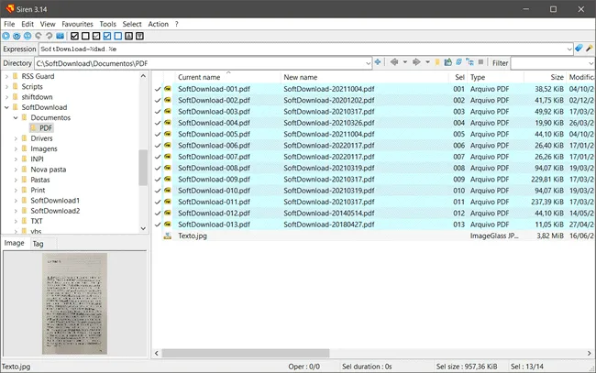Click the directory tree structure icon
Viewport: 596px width, 373px height.
click(470, 62)
